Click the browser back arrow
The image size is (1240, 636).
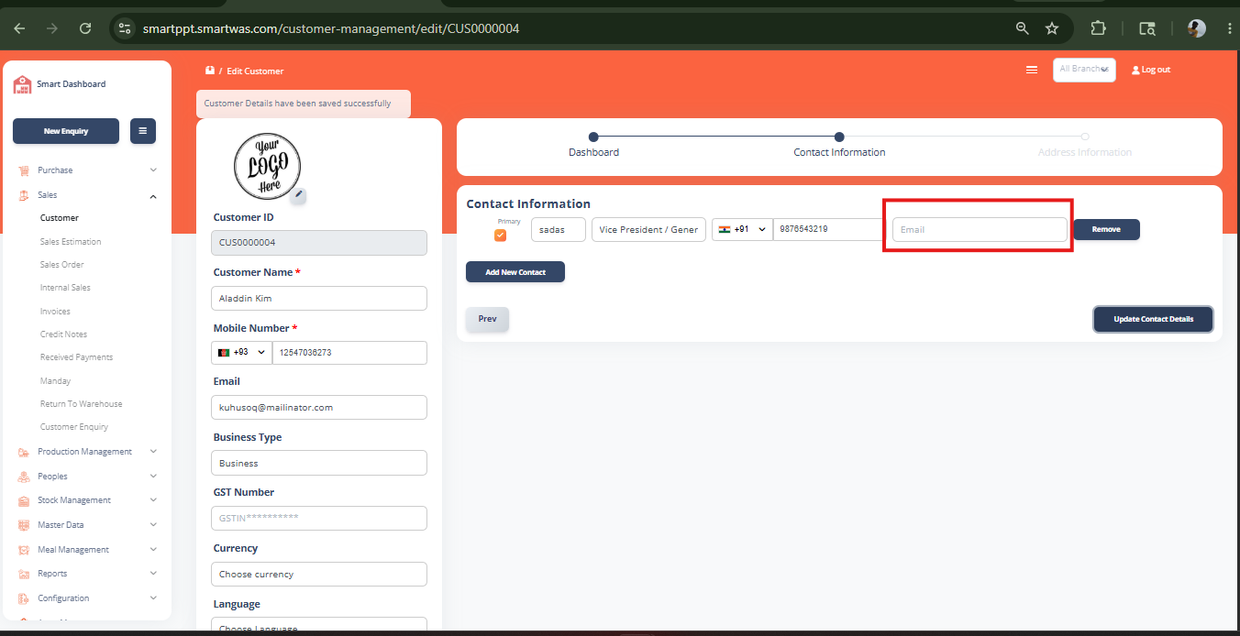coord(19,28)
